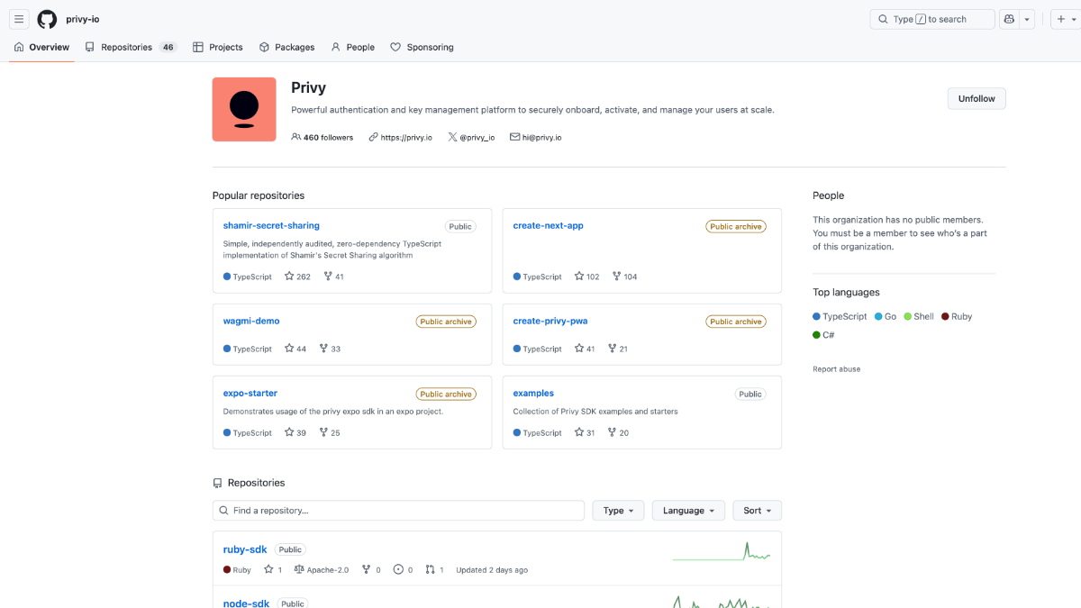Expand the Language filter dropdown
Image resolution: width=1081 pixels, height=608 pixels.
(688, 511)
